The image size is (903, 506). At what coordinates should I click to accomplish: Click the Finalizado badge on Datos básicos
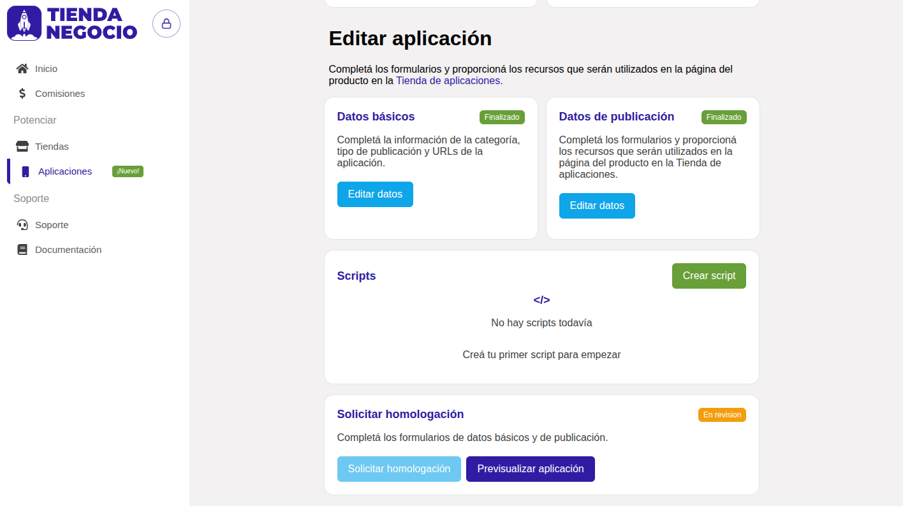click(x=502, y=117)
